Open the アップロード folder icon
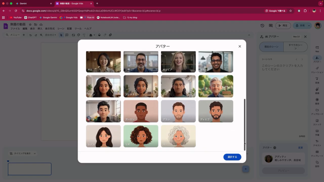This screenshot has width=324, height=182. tap(317, 111)
